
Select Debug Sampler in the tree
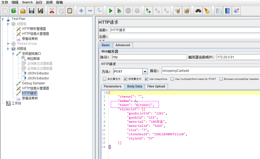coord(33,83)
